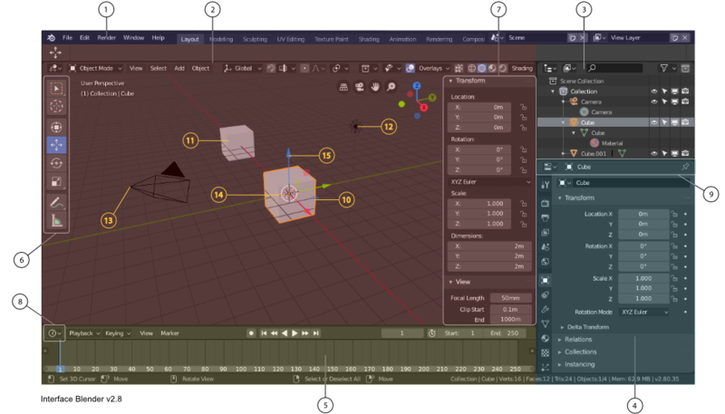Open the Help menu

pos(158,38)
